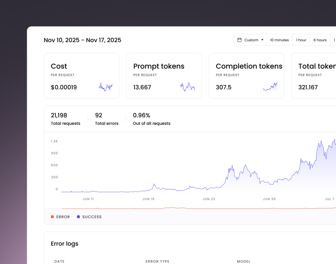The image size is (336, 264).
Task: Open the Custom date range dropdown
Action: [x=251, y=40]
